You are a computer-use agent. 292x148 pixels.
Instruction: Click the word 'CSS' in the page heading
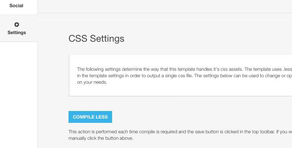pos(78,38)
